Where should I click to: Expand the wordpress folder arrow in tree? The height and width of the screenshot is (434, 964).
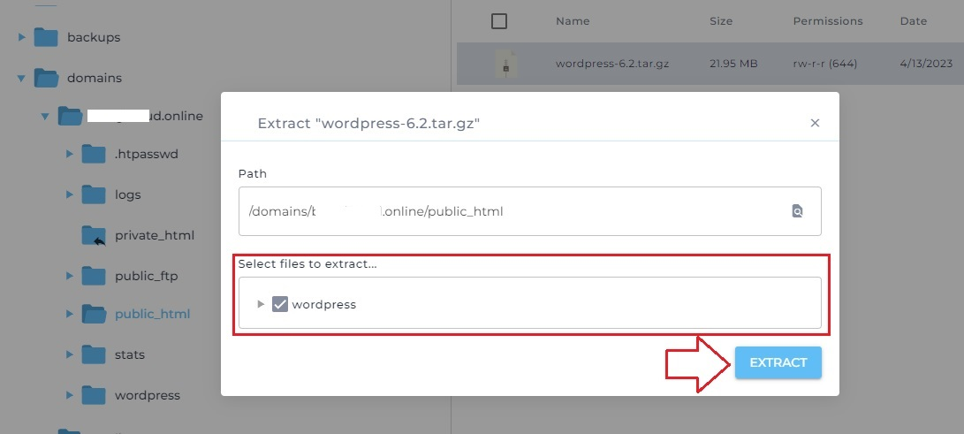click(70, 395)
